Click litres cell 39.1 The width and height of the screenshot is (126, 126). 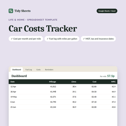point(74,92)
